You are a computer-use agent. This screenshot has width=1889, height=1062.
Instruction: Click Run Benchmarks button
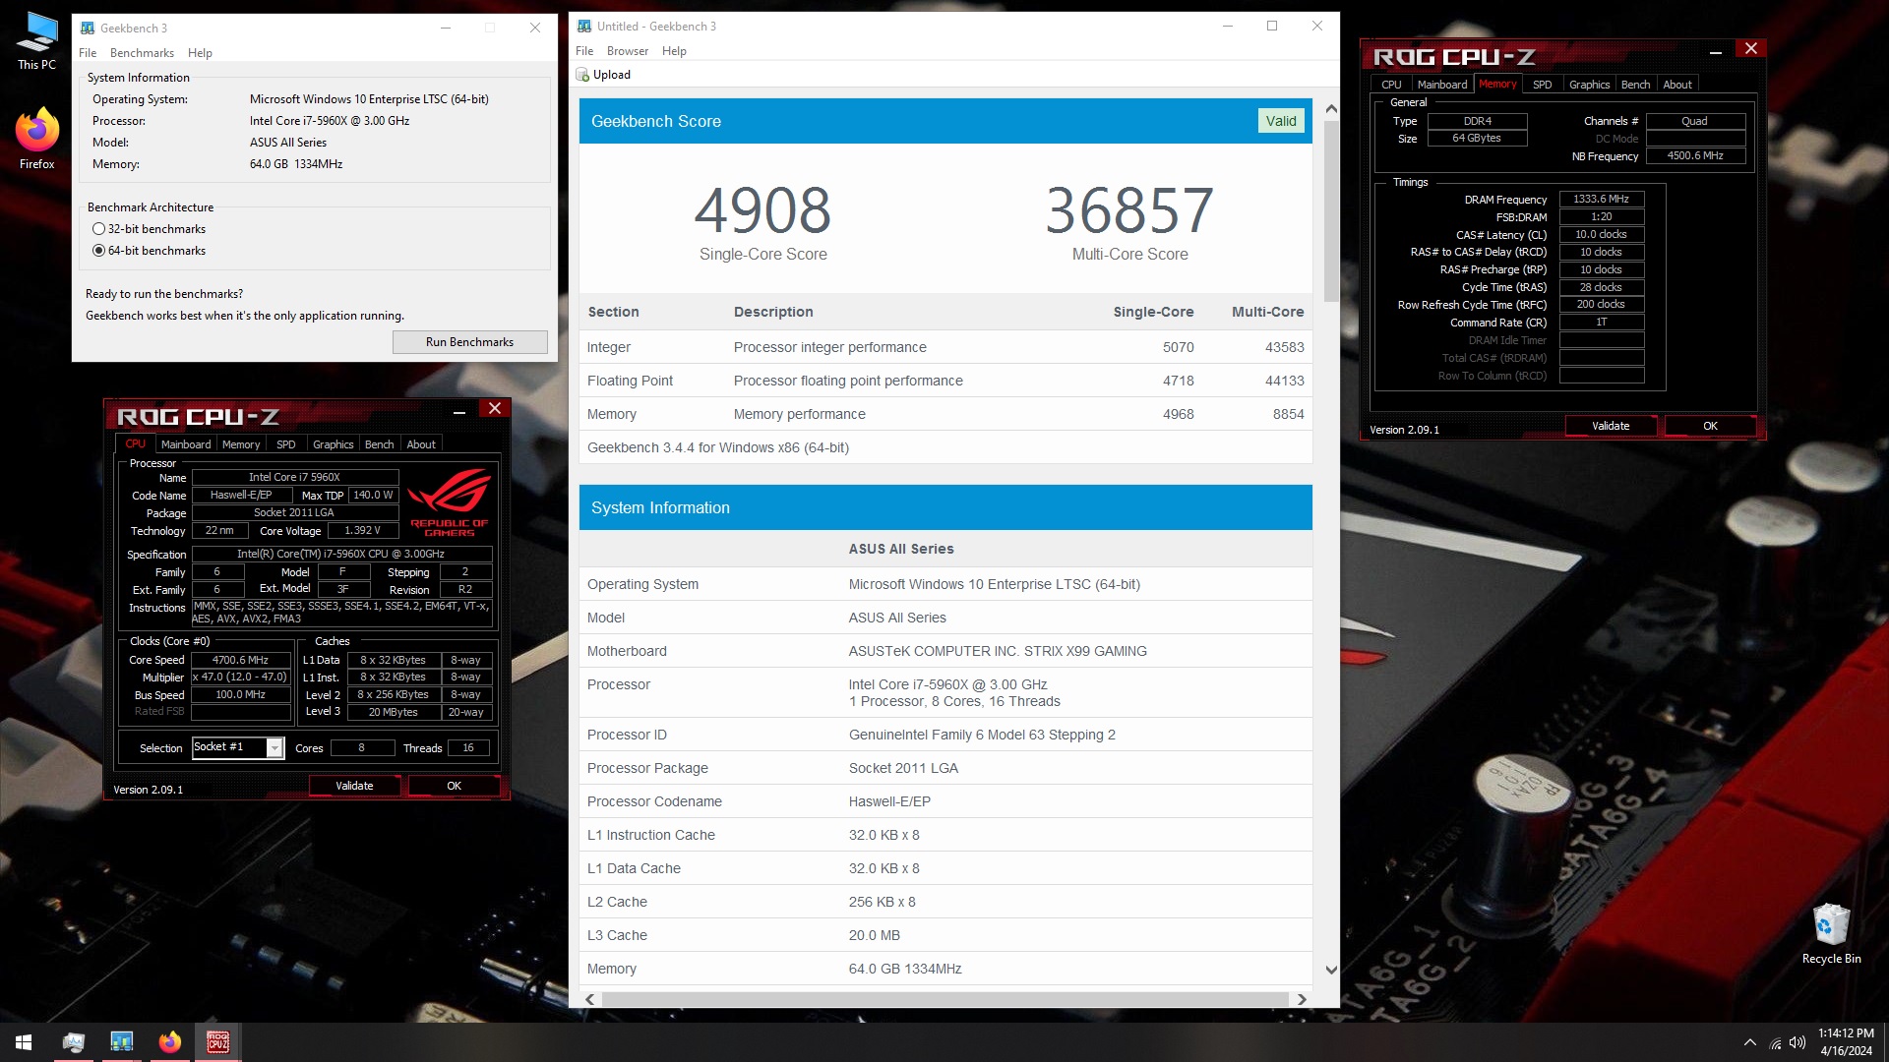click(469, 342)
